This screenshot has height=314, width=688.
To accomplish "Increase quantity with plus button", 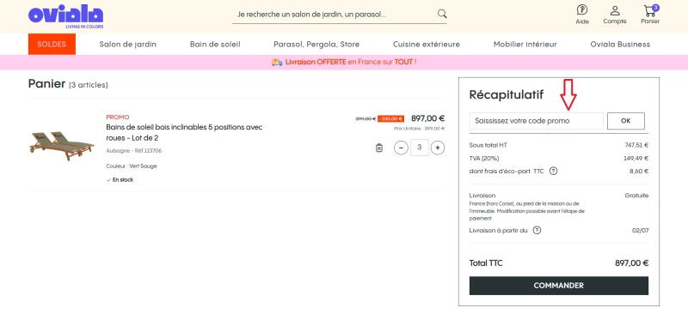I will [x=438, y=148].
